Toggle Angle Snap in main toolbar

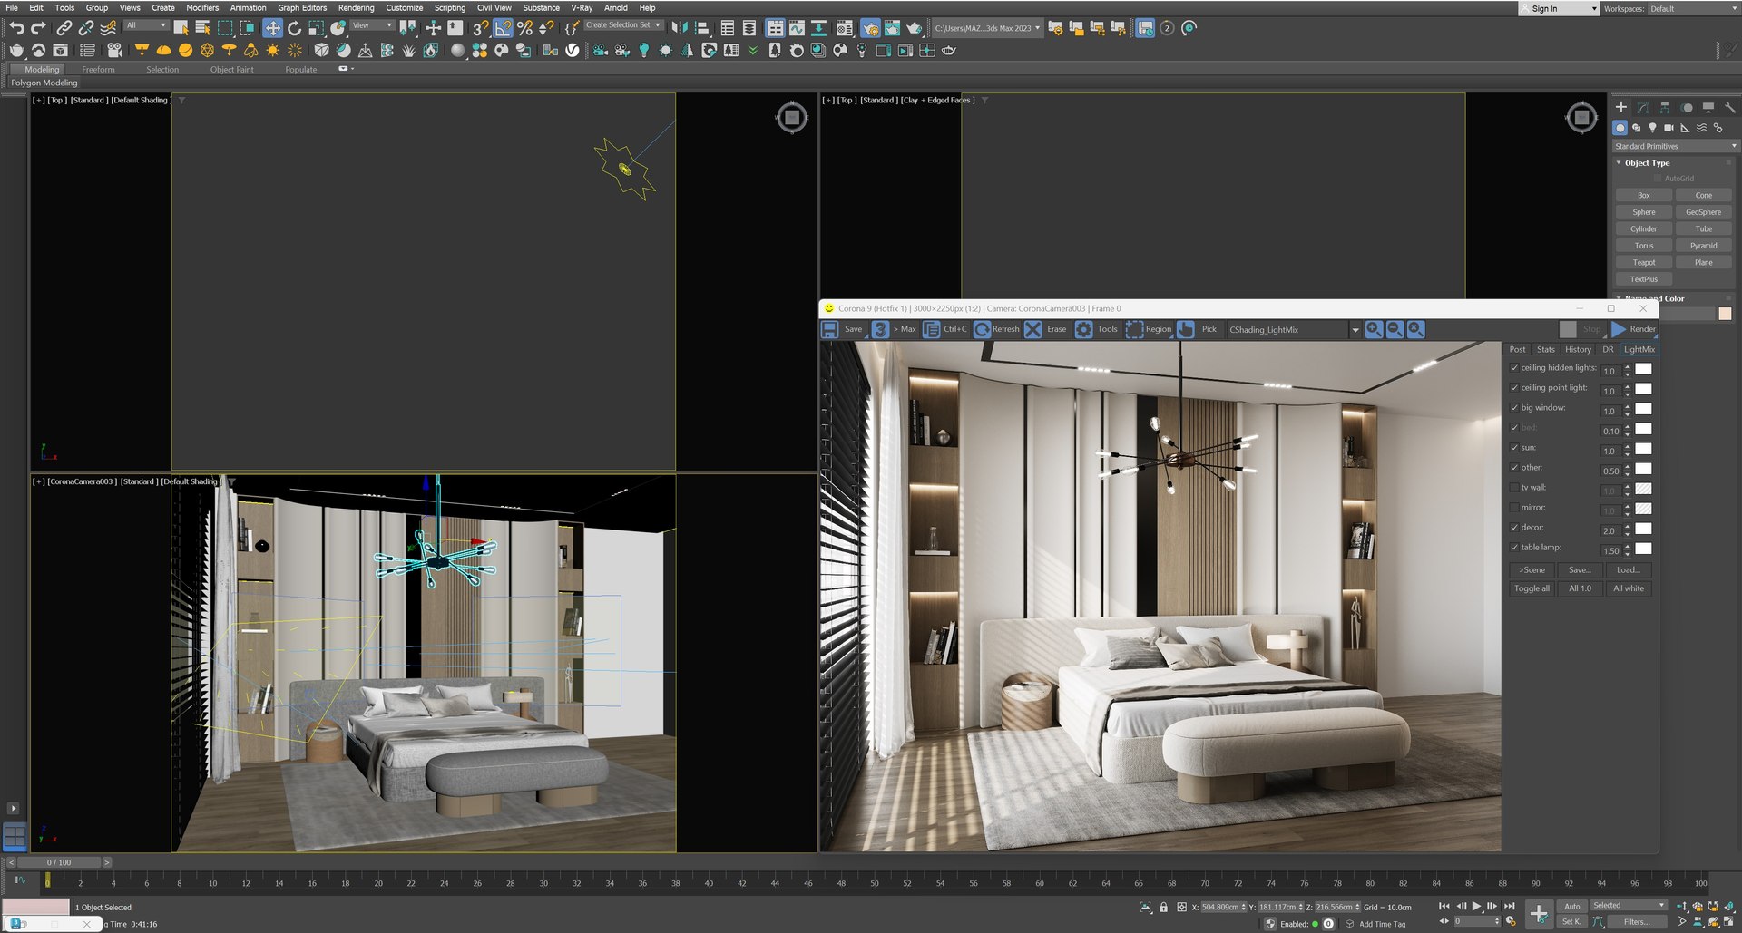pyautogui.click(x=503, y=28)
